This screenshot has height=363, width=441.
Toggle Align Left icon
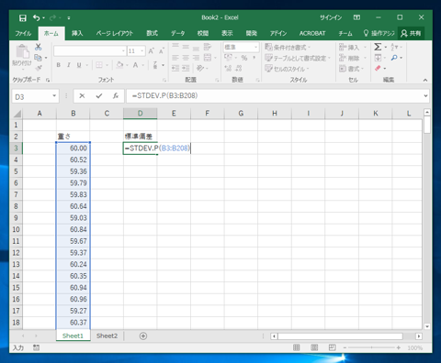pos(175,58)
